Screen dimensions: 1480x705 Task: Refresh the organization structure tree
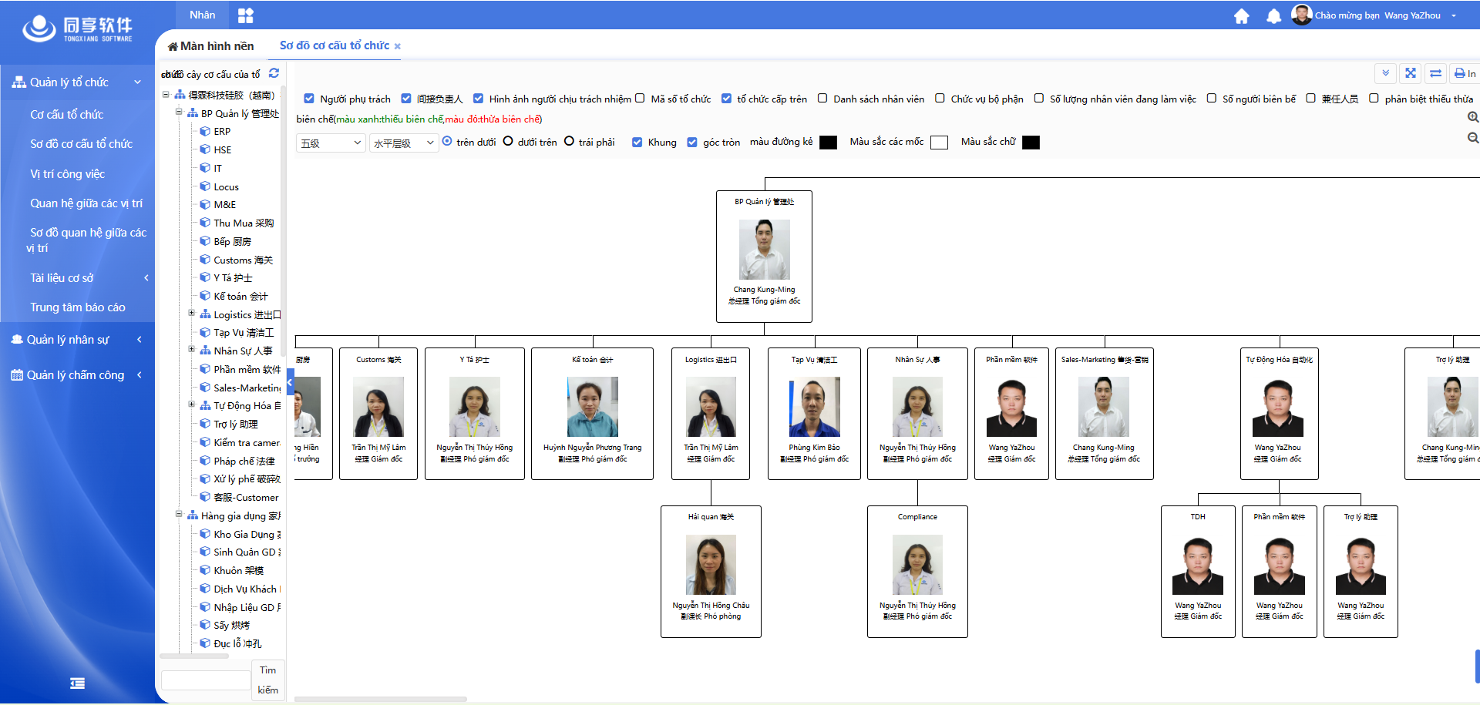pyautogui.click(x=274, y=73)
